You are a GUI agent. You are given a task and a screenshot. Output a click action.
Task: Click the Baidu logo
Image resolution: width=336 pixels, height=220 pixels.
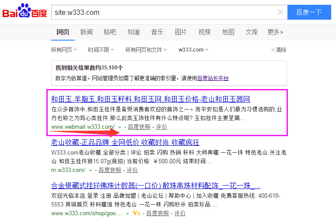(x=25, y=12)
